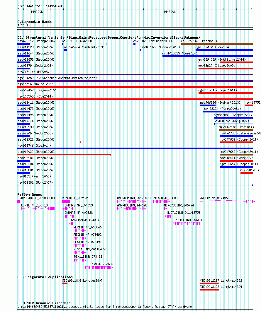Click the nsv946265 (Sudmant2013) label
This screenshot has height=311, width=261.
[160, 47]
